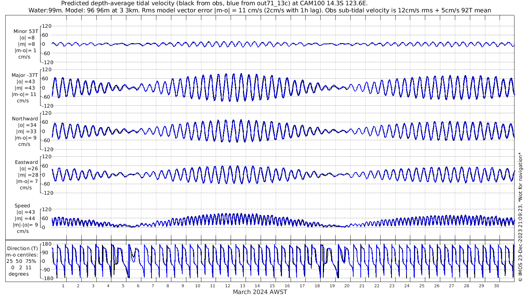Click the 'Eastward' panel label
Screen dimensions: 525x300
(26, 162)
